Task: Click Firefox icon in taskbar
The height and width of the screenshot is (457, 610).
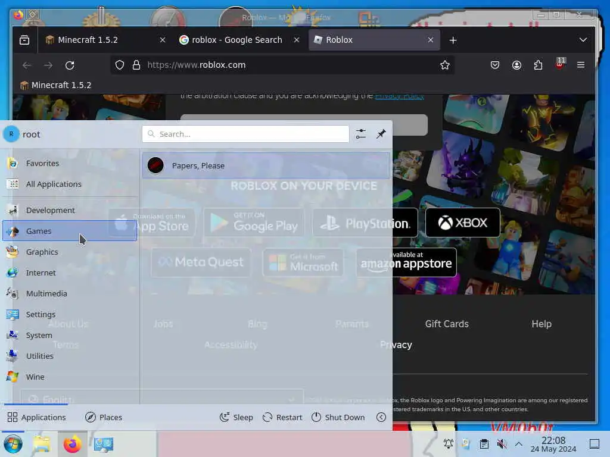Action: pos(72,444)
